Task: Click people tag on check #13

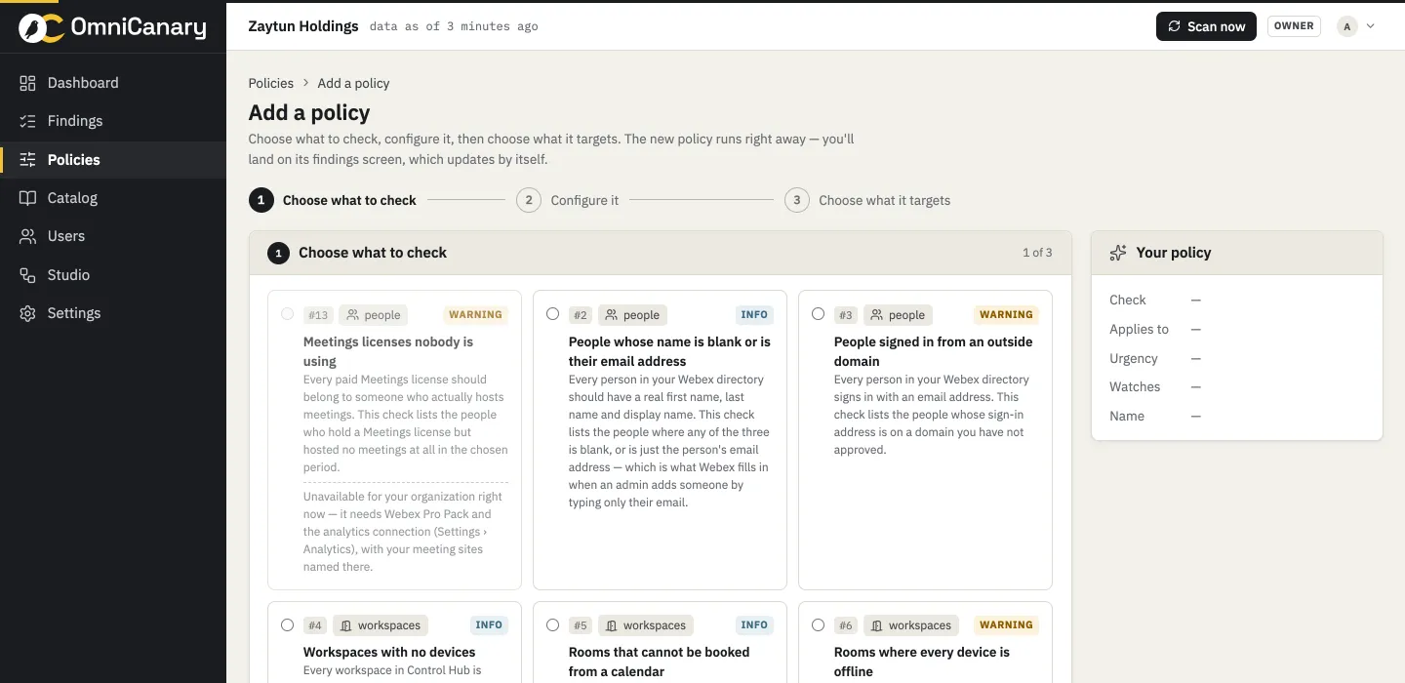Action: 373,315
